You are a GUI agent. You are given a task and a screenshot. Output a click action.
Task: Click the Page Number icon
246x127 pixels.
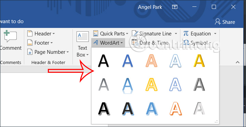coord(30,52)
